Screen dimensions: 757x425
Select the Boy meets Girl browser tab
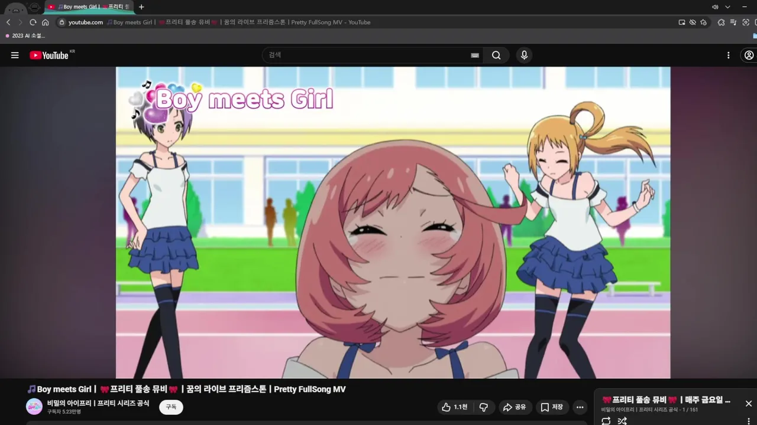pos(89,7)
